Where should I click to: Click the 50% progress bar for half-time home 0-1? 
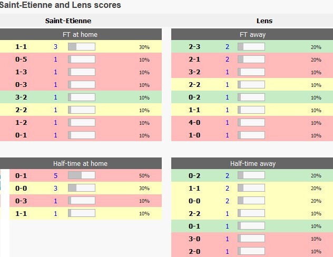pos(82,175)
